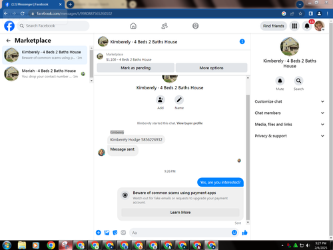Viewport: 333px width, 250px height.
Task: Open the account profile picture menu
Action: tap(320, 26)
